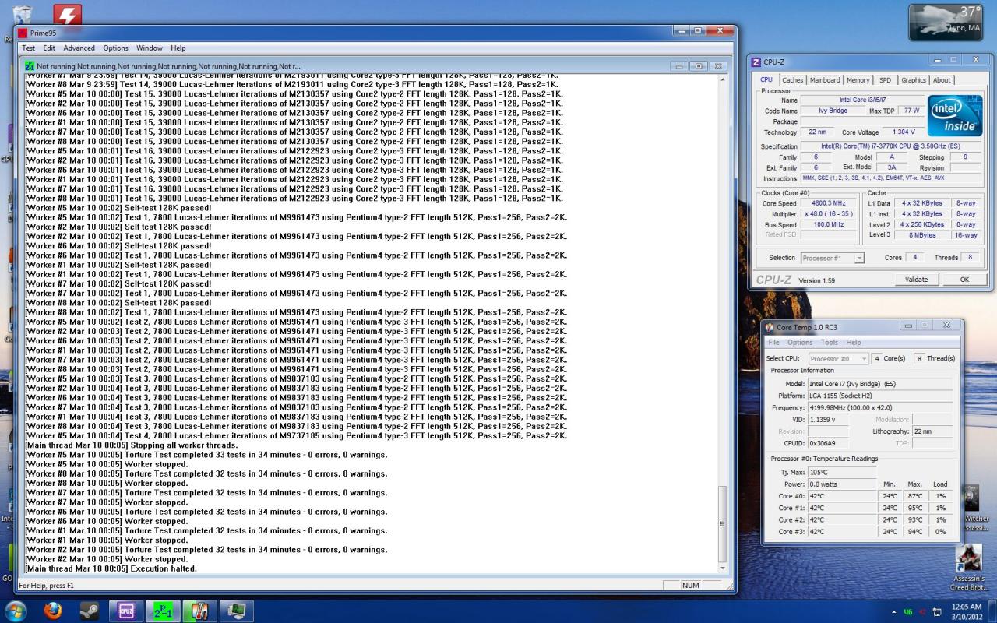The width and height of the screenshot is (997, 623).
Task: Click the red temperature tray icon
Action: pos(922,612)
